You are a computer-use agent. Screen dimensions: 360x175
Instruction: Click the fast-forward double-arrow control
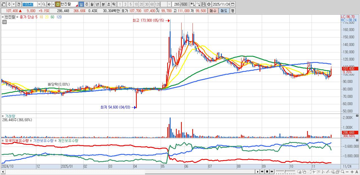tap(272, 172)
